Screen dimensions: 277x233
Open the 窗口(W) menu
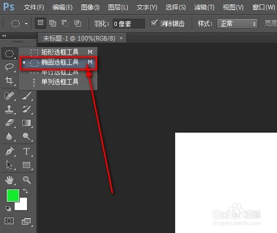263,7
